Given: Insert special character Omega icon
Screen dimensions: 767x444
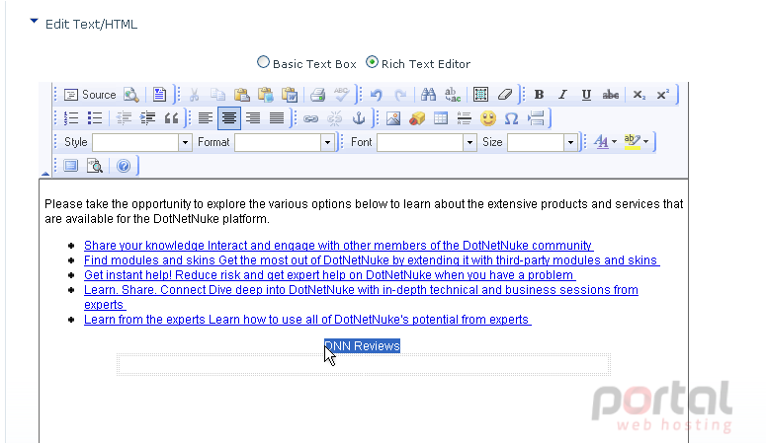Looking at the screenshot, I should coord(512,118).
